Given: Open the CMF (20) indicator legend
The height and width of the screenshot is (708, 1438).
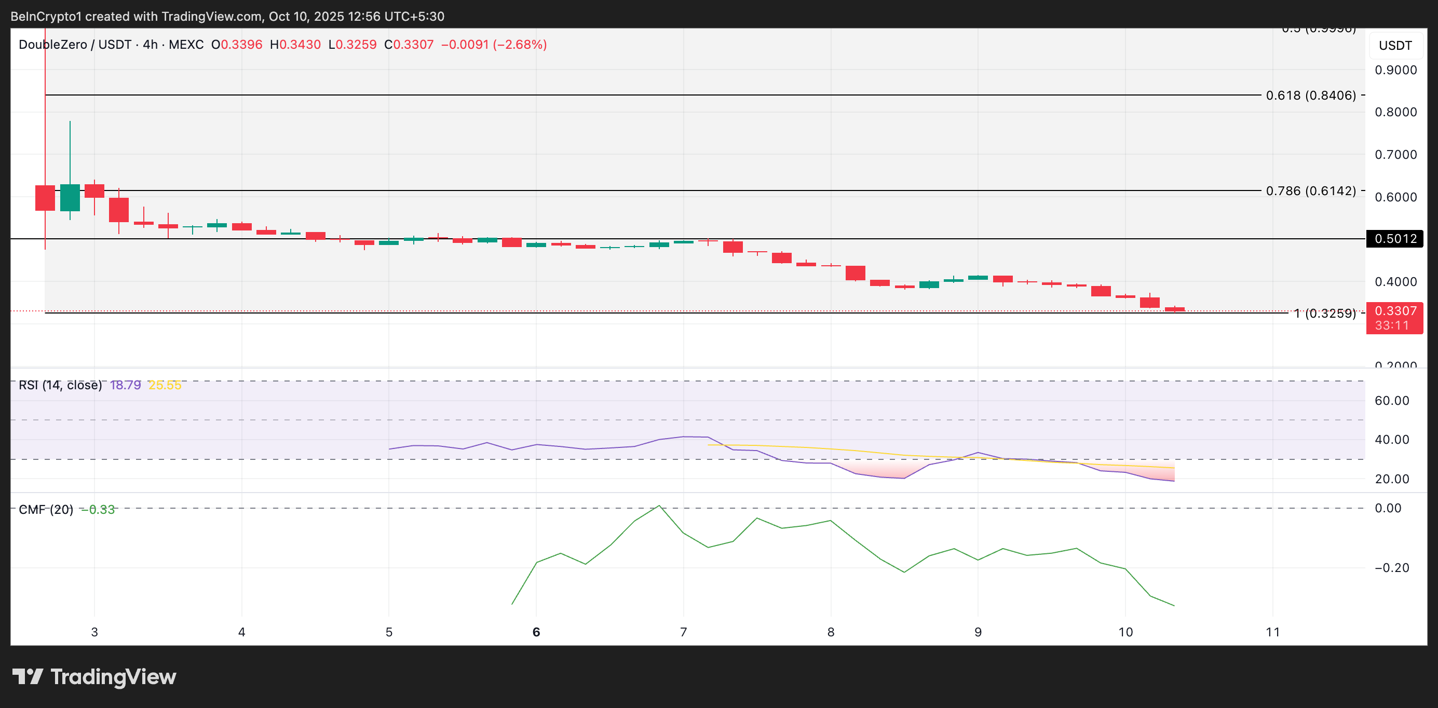Looking at the screenshot, I should 46,510.
